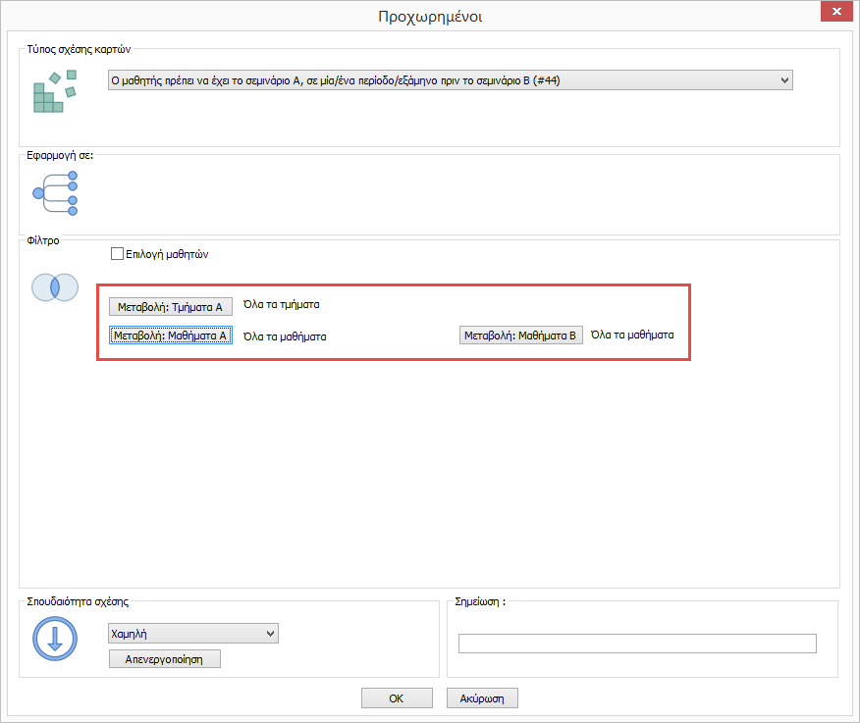Click the arrow of the seminar relation combo box
The width and height of the screenshot is (860, 723).
pyautogui.click(x=782, y=80)
